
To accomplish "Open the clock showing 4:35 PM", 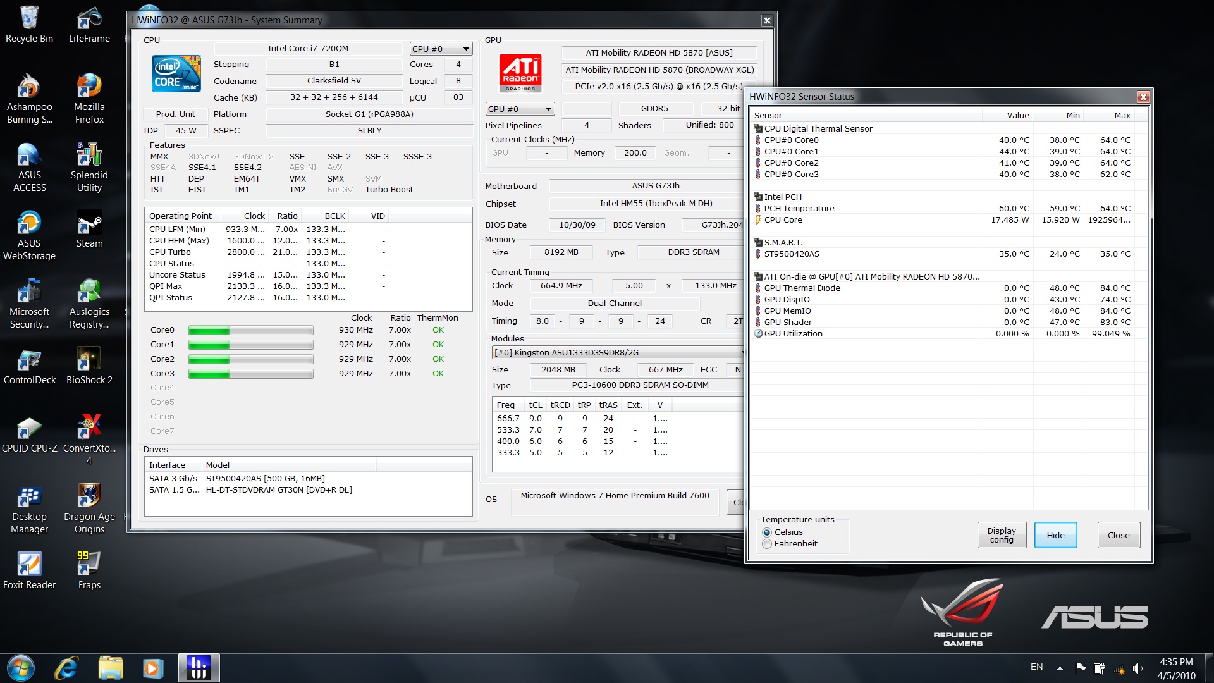I will point(1176,668).
